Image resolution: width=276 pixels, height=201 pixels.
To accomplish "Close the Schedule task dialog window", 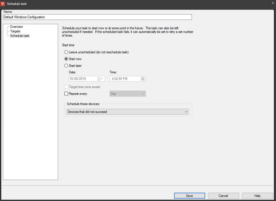I will pos(273,3).
